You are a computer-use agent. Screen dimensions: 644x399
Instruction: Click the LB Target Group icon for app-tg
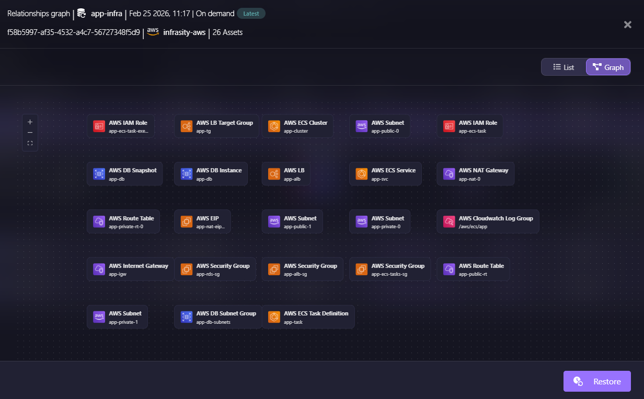coord(187,126)
